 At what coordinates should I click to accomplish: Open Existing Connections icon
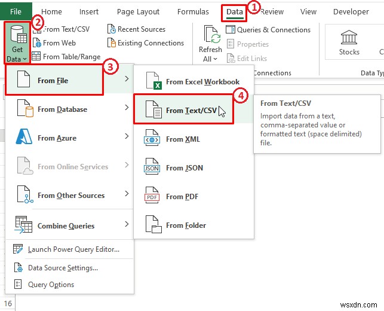[x=111, y=42]
